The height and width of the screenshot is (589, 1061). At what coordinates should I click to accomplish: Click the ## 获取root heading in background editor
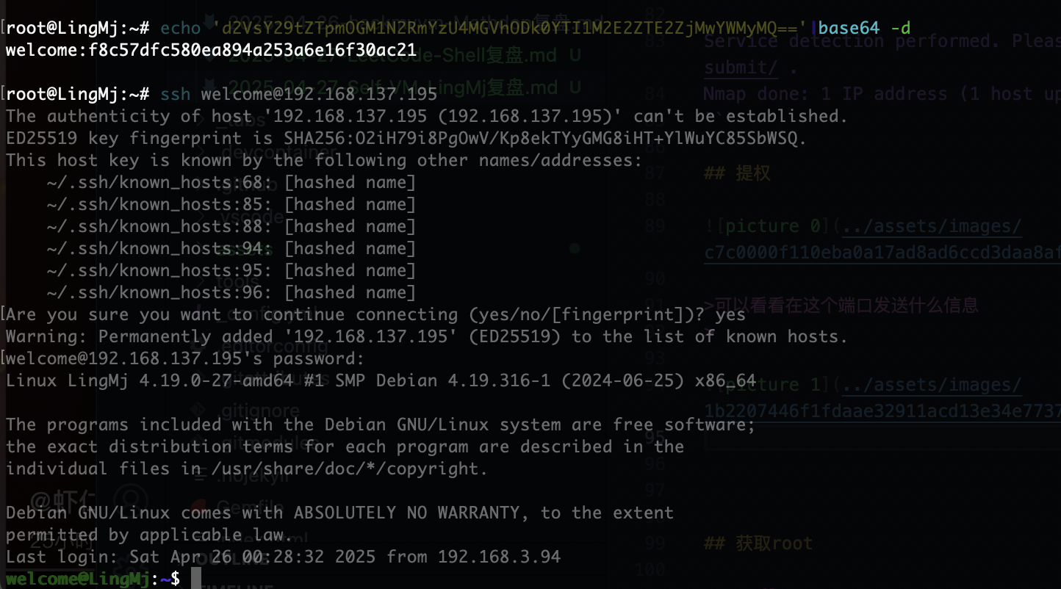758,543
